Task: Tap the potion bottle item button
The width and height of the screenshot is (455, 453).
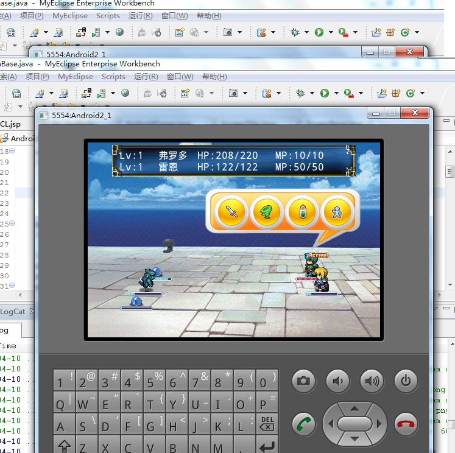Action: pyautogui.click(x=302, y=212)
